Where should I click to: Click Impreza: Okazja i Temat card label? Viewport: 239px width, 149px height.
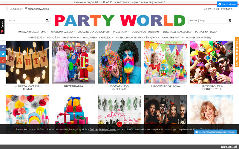tap(27, 88)
